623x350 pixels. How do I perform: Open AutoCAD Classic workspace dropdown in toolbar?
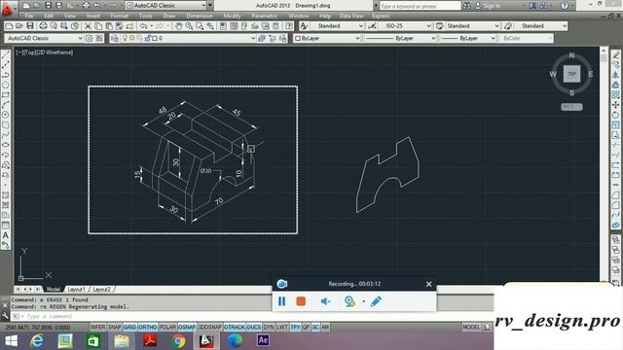pos(44,38)
